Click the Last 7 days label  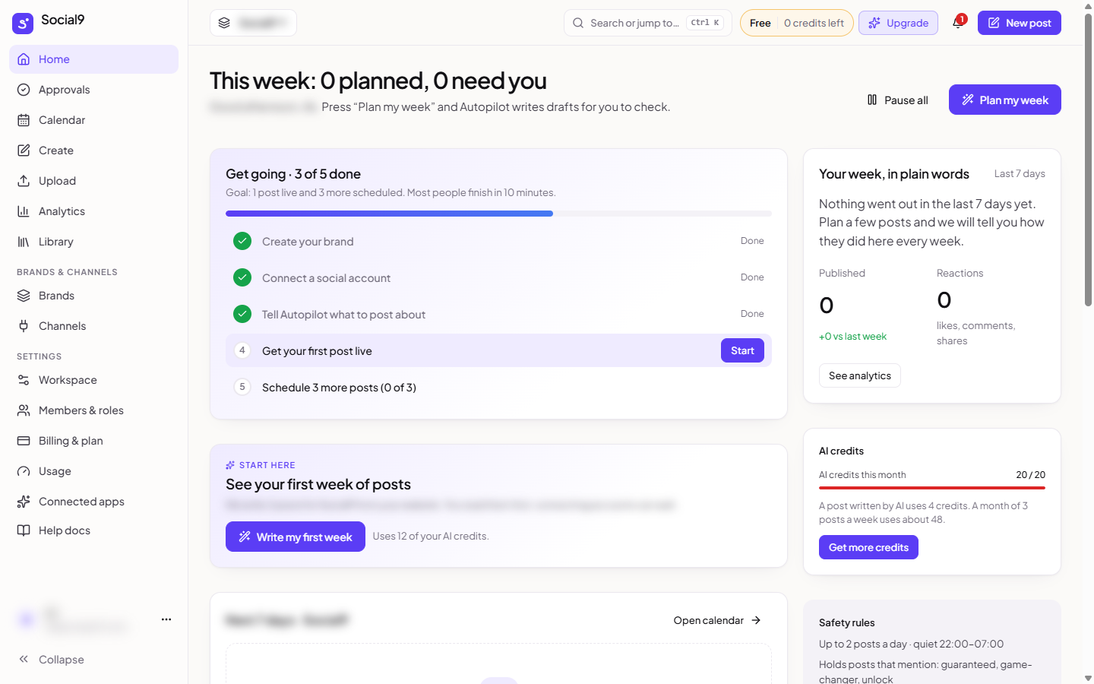click(x=1020, y=174)
